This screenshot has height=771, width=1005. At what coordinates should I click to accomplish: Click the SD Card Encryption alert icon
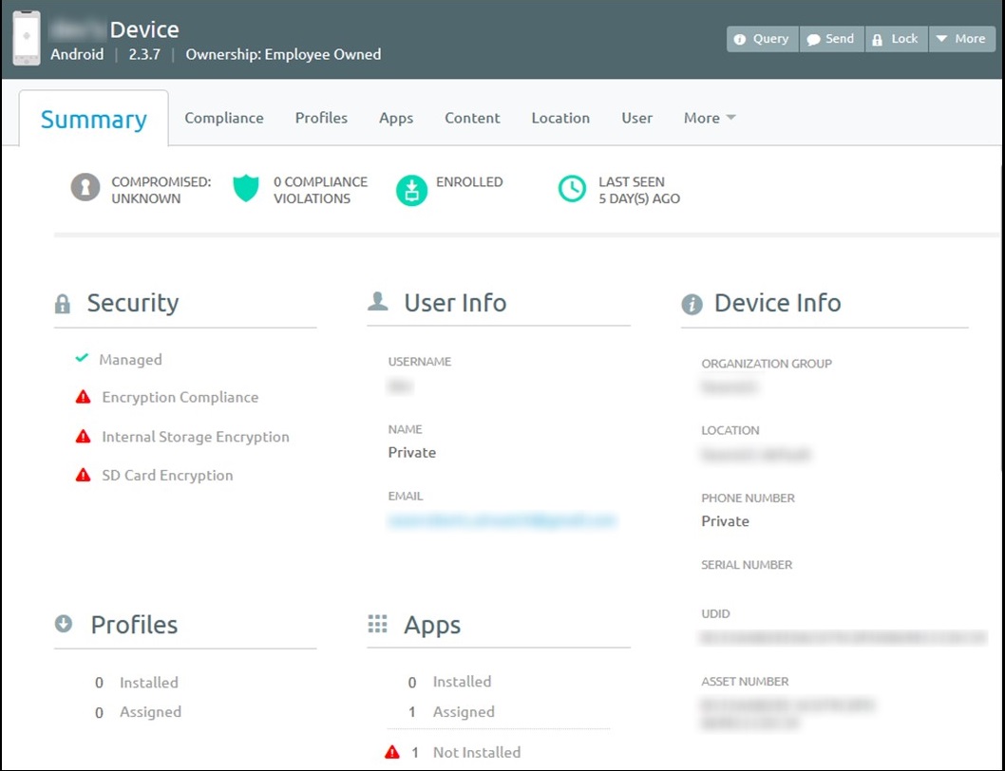coord(84,474)
